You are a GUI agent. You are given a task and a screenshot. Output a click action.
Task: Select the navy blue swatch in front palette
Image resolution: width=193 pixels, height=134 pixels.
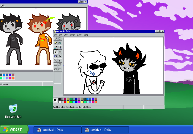tap(76, 99)
